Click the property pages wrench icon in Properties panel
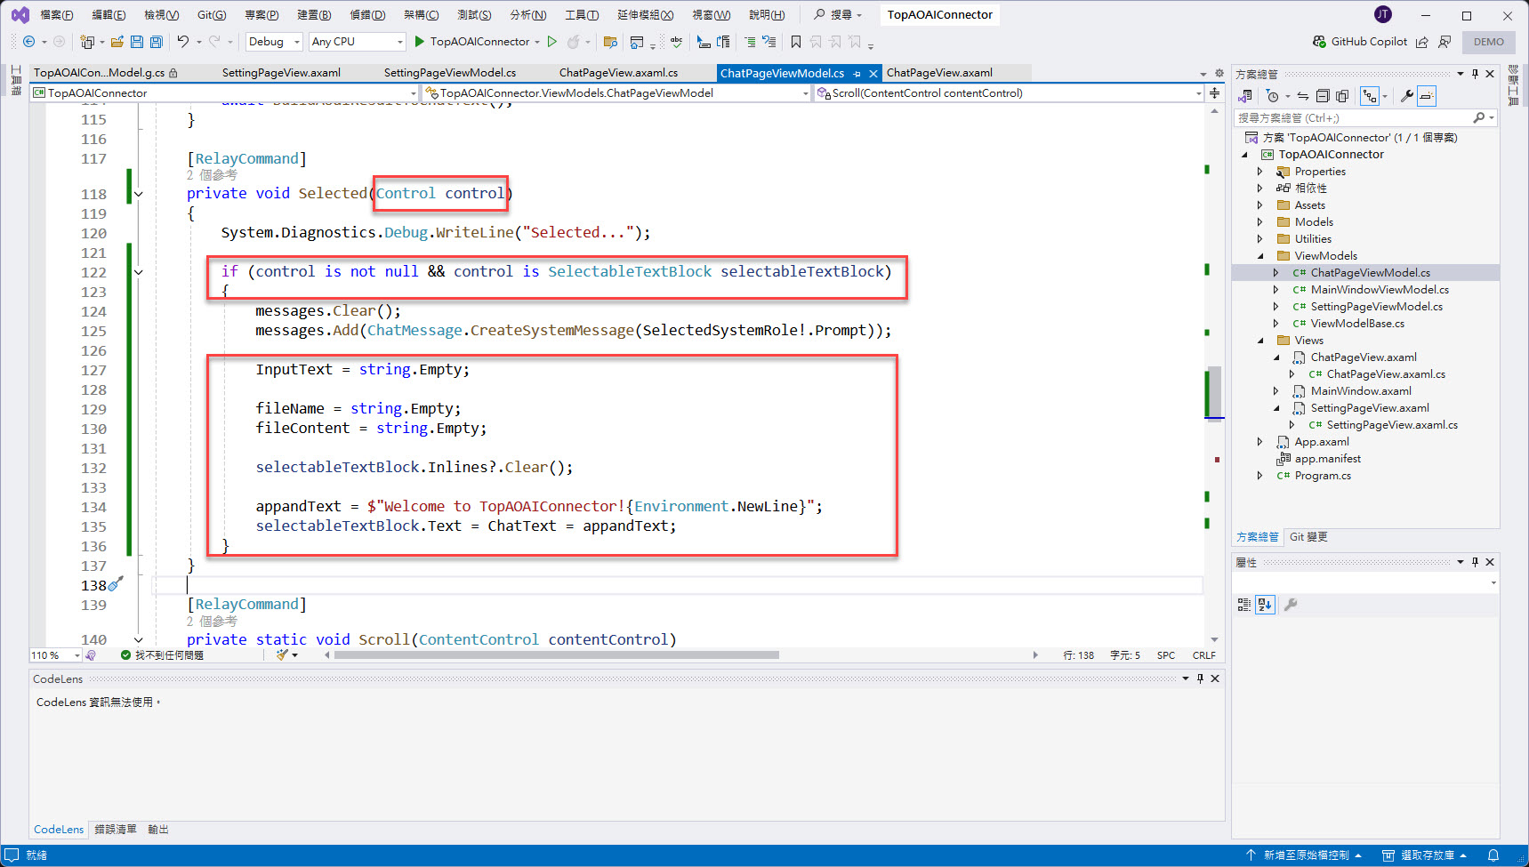This screenshot has width=1529, height=867. point(1291,605)
